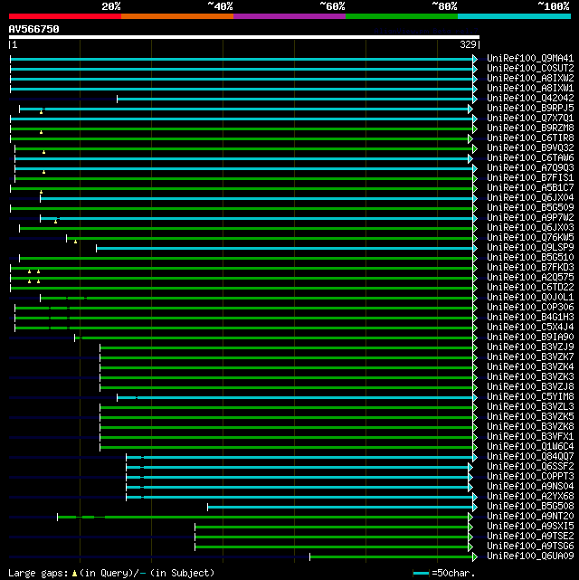579x580 pixels.
Task: Click the white query sequence bar
Action: (244, 37)
